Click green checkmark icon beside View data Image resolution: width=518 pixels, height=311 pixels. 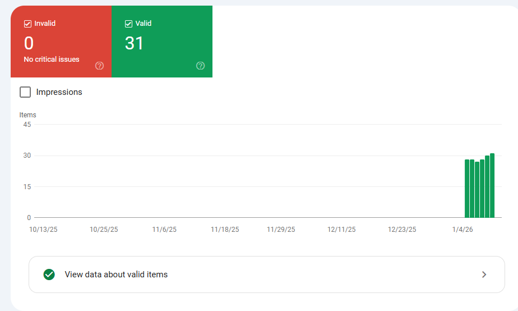tap(49, 275)
